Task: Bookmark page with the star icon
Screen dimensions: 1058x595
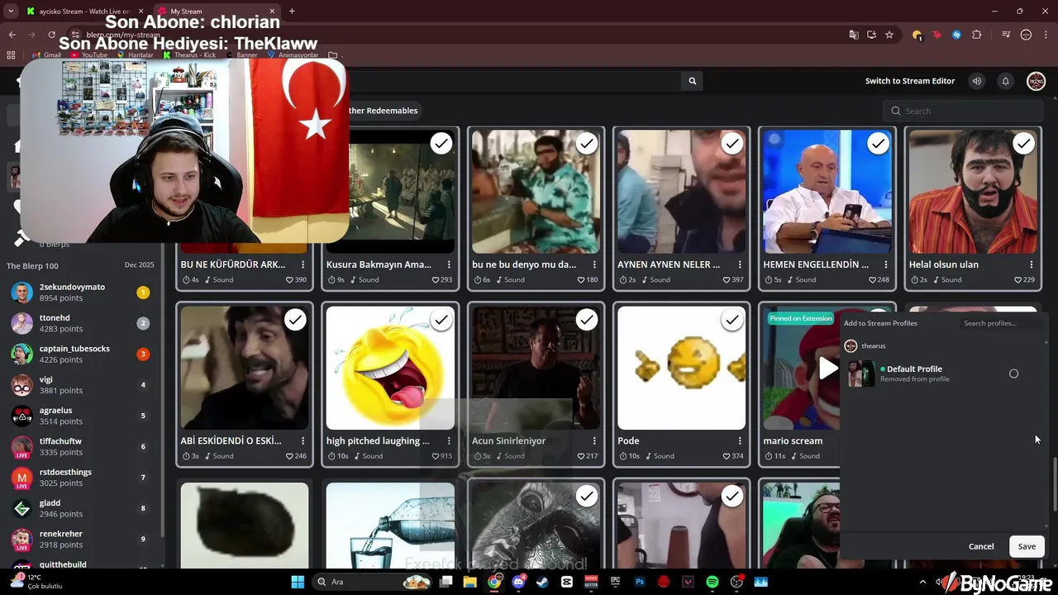Action: (889, 35)
